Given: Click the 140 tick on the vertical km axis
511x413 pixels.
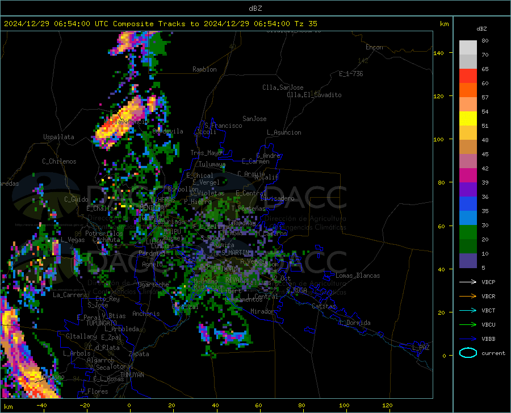Looking at the screenshot, I should point(438,53).
